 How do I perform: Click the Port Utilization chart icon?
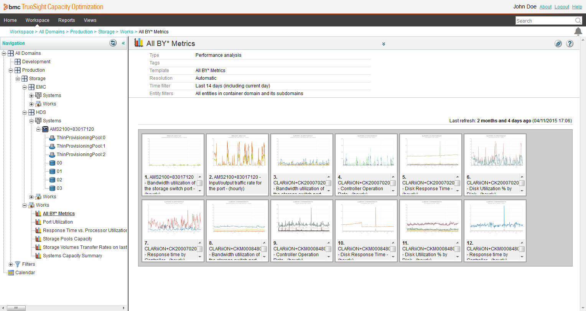point(38,222)
